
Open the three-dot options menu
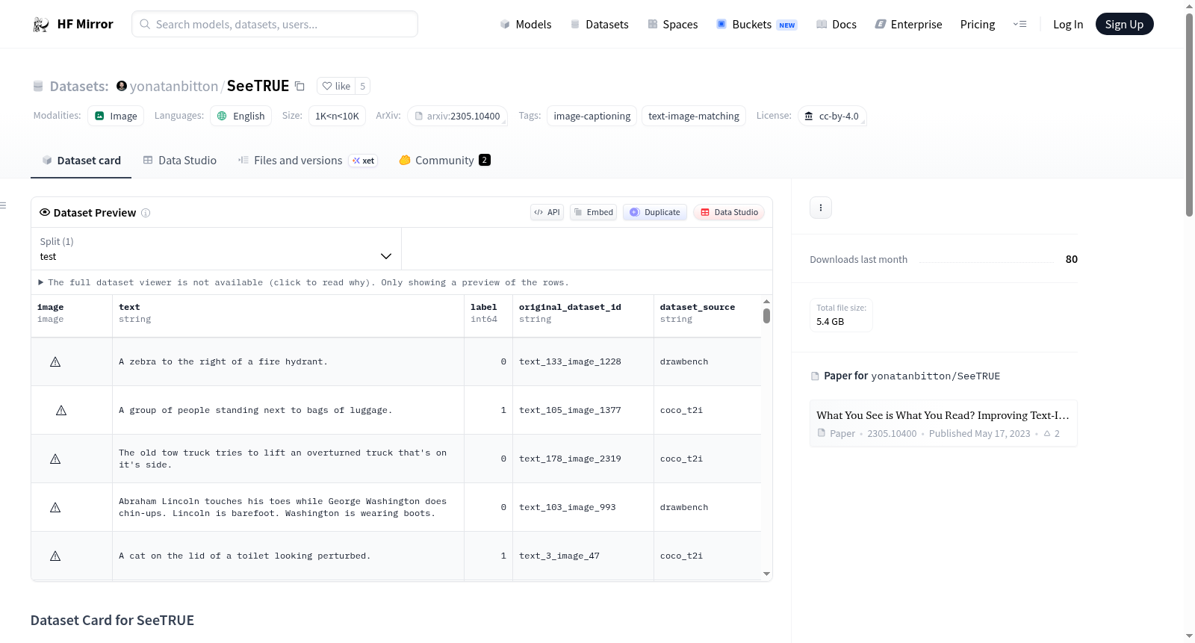(821, 208)
